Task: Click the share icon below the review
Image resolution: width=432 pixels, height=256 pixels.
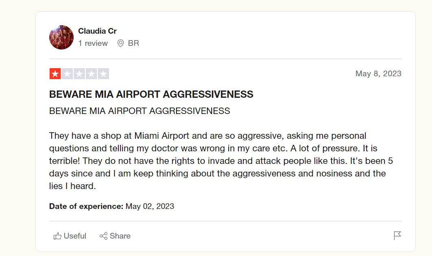Action: [103, 236]
